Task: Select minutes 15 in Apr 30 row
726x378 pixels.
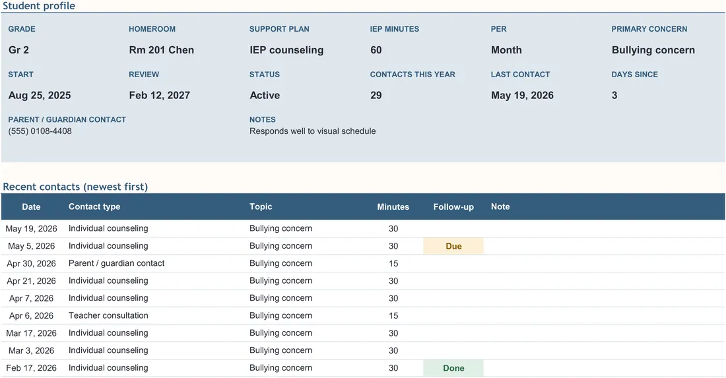Action: tap(393, 263)
